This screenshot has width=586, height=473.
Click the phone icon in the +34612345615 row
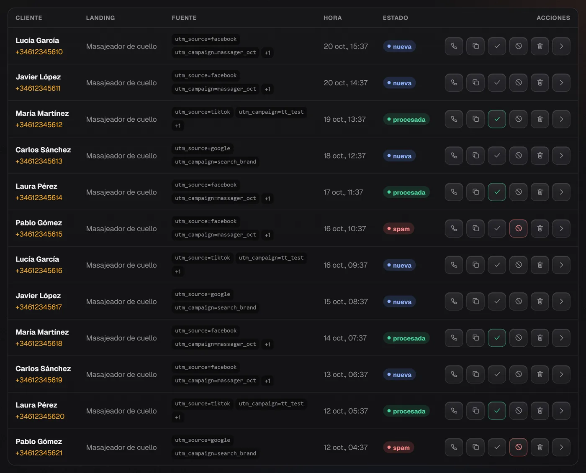[454, 228]
